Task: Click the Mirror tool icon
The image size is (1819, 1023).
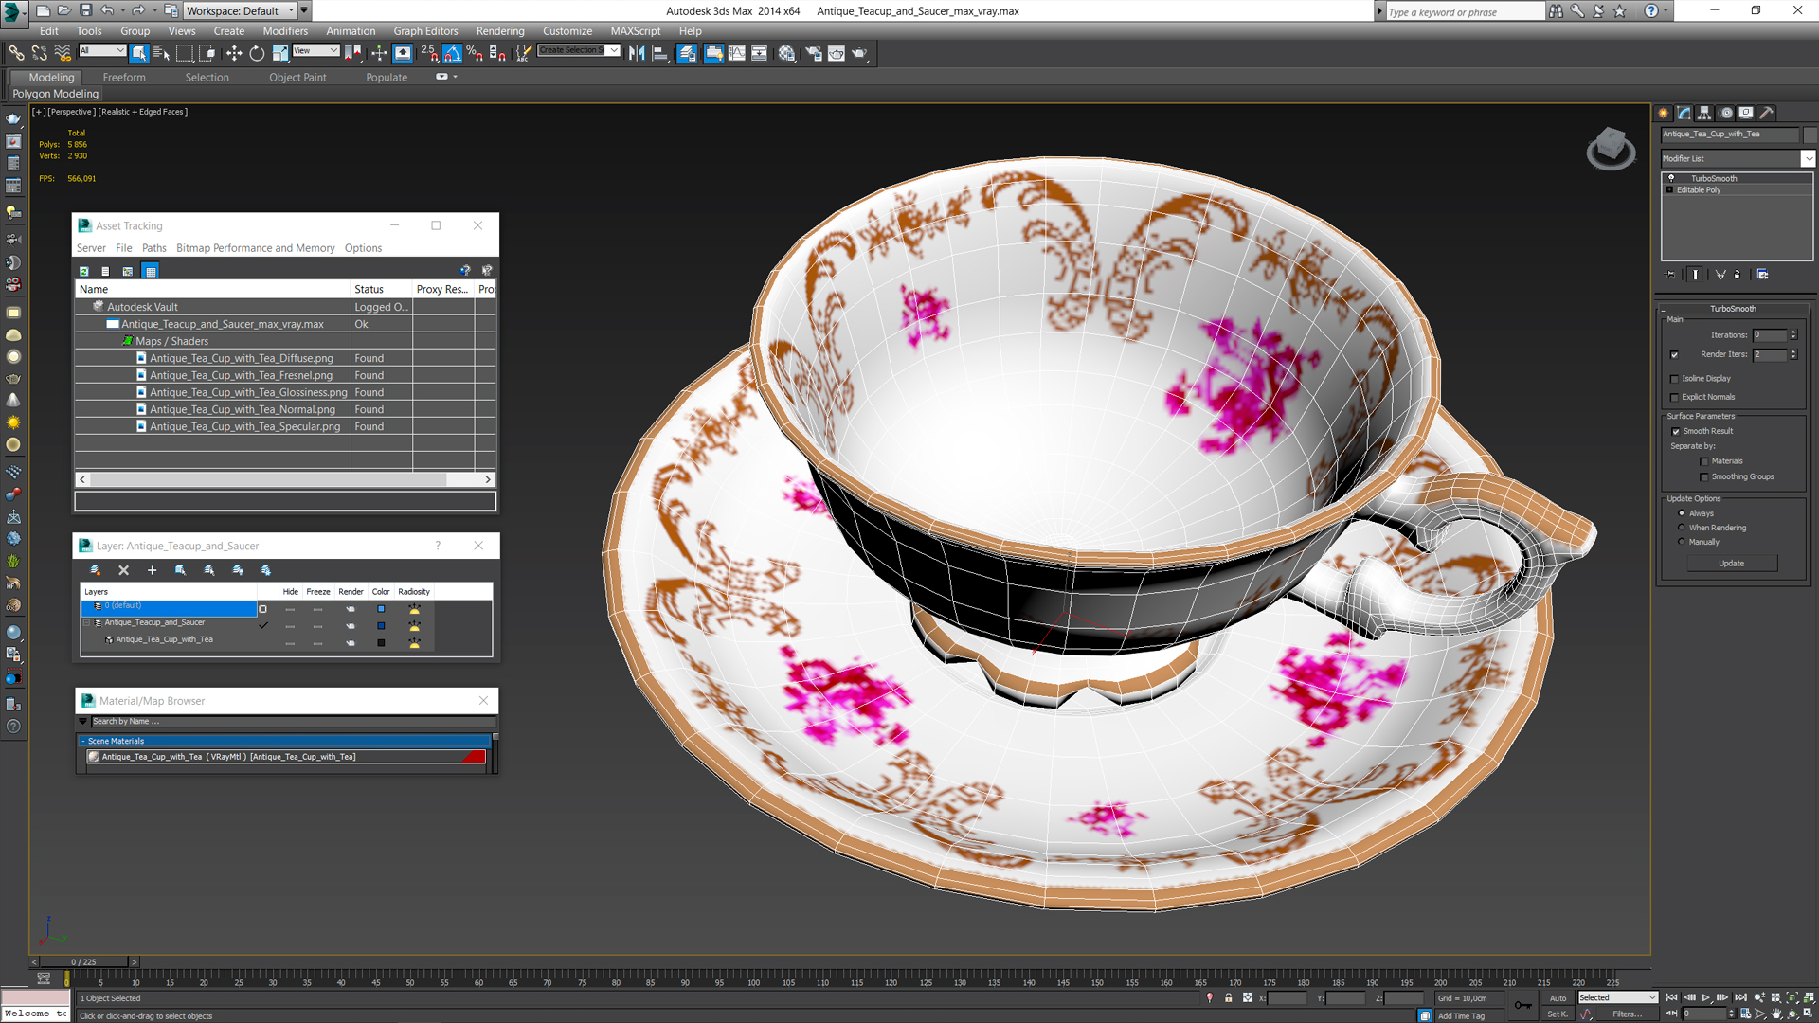Action: click(637, 53)
